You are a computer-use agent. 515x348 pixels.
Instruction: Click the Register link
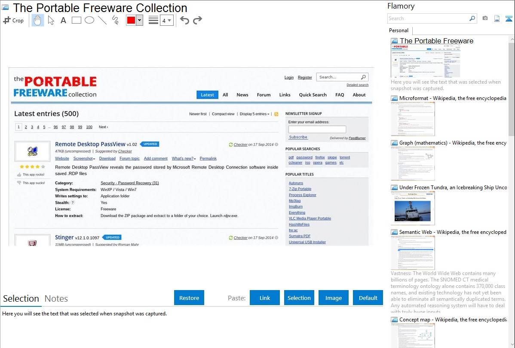click(305, 77)
